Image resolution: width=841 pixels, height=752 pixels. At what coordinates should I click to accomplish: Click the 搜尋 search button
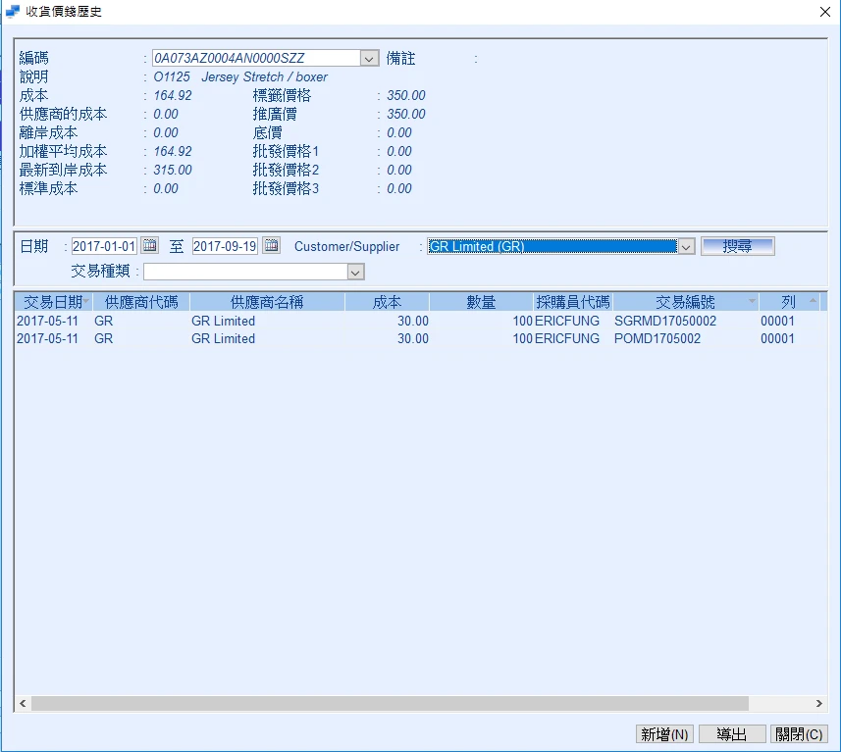pyautogui.click(x=738, y=246)
